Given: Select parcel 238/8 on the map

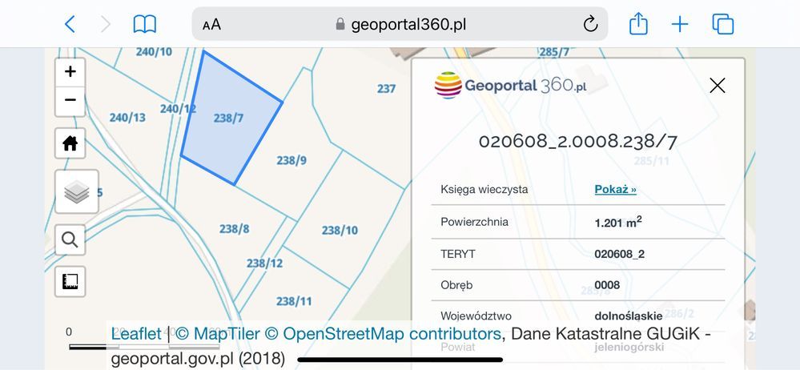Looking at the screenshot, I should 234,228.
